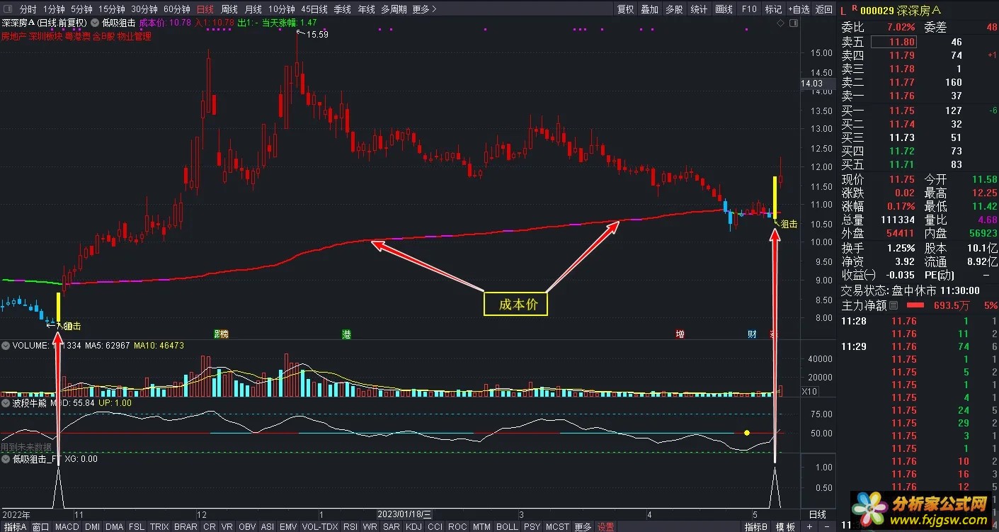Select the 指标A tab at the bottom

click(x=15, y=526)
